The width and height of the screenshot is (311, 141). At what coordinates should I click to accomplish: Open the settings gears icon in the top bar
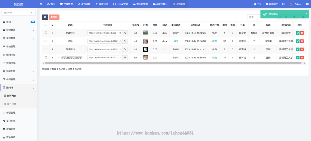click(x=307, y=4)
